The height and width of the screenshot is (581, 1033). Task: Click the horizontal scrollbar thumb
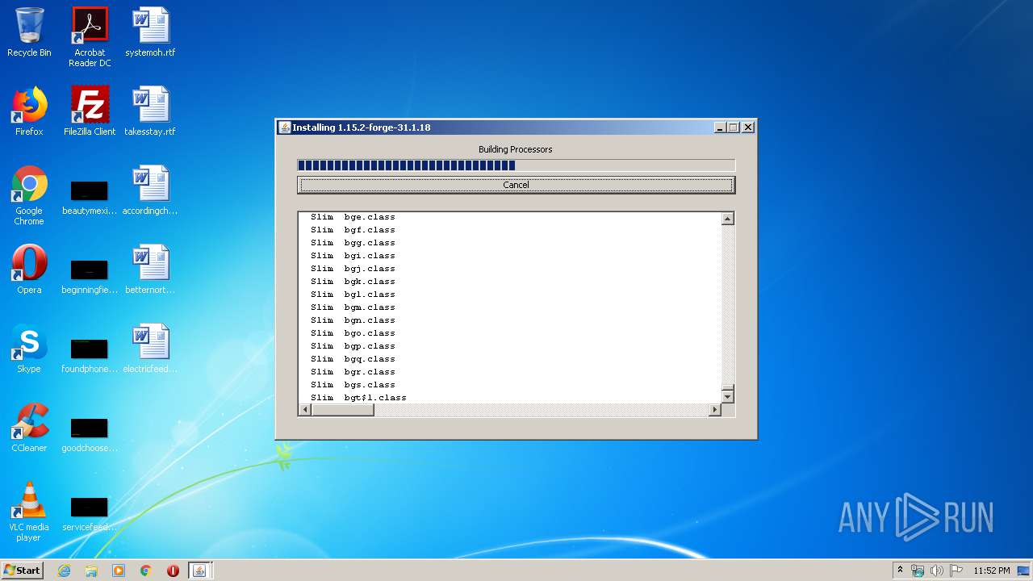[x=342, y=410]
